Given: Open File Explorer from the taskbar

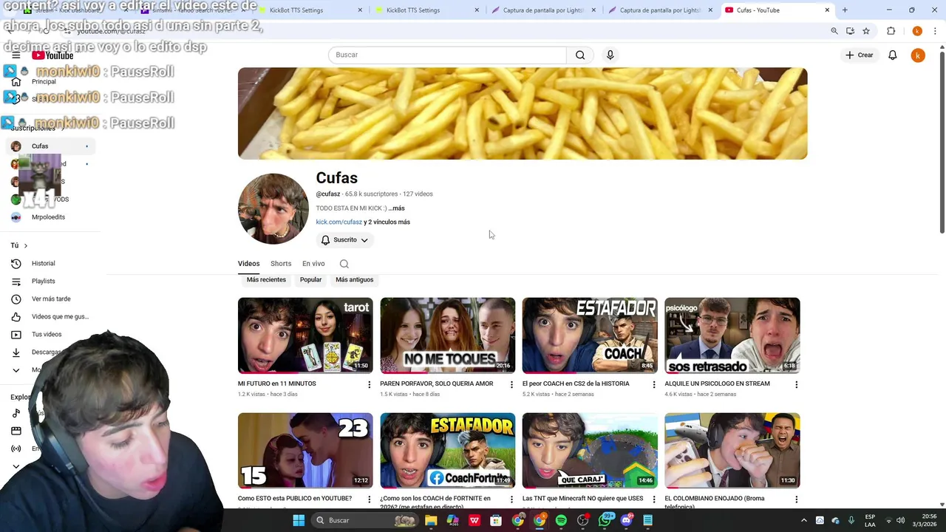Looking at the screenshot, I should (x=431, y=520).
